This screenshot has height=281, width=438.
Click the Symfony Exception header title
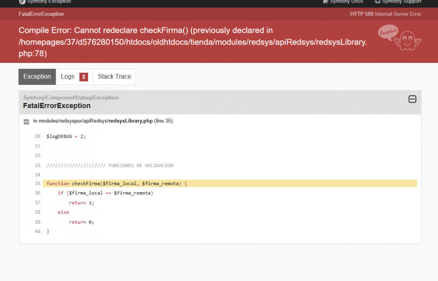click(x=49, y=2)
